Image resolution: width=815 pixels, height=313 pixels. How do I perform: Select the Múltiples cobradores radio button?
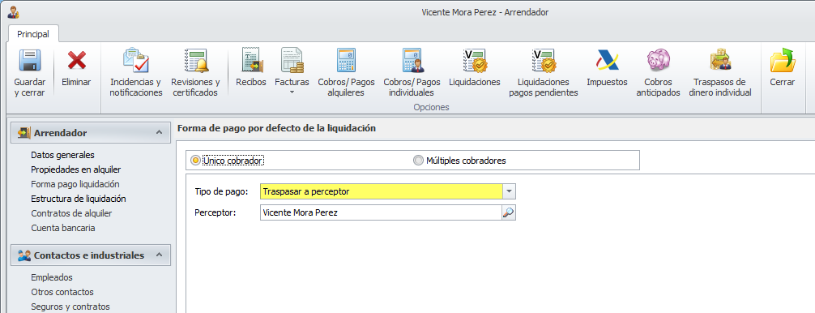click(418, 161)
